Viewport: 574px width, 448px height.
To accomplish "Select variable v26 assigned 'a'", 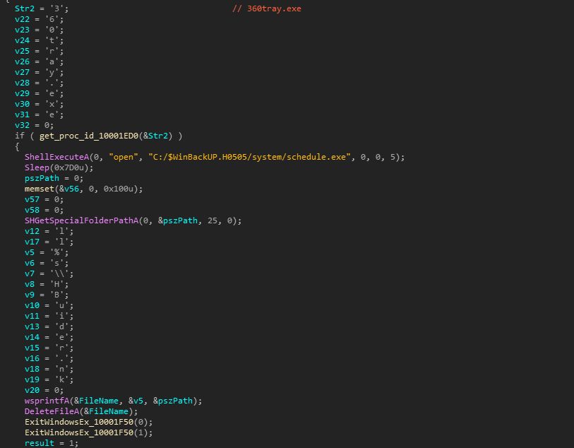I will (22, 61).
